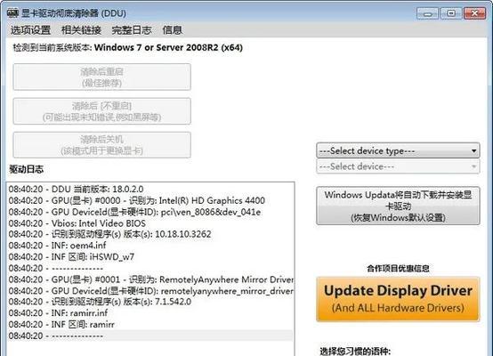Image resolution: width=493 pixels, height=356 pixels.
Task: Click the Windows Update 自动下载并安装显卡驱动 button
Action: (398, 206)
